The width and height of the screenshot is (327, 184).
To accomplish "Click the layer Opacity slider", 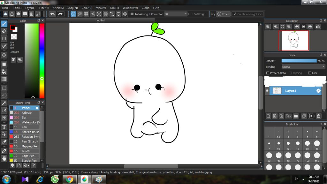I will (x=299, y=61).
